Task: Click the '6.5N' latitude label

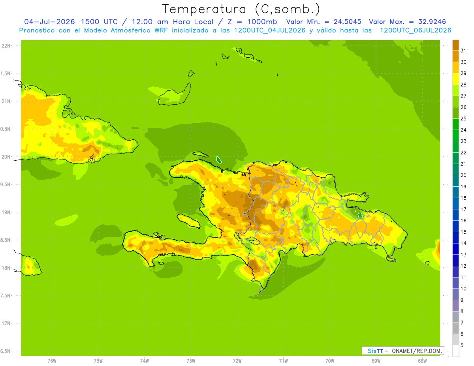Action: 6,351
